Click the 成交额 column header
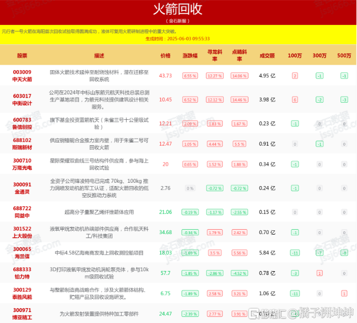The width and height of the screenshot is (357, 323). (x=267, y=55)
